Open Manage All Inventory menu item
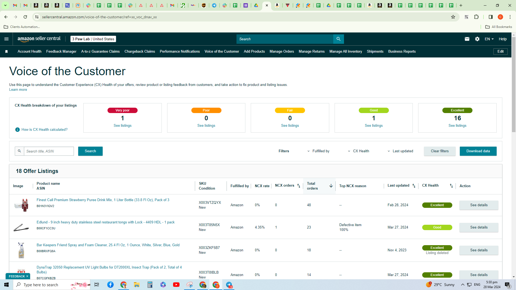Image resolution: width=516 pixels, height=290 pixels. [346, 52]
